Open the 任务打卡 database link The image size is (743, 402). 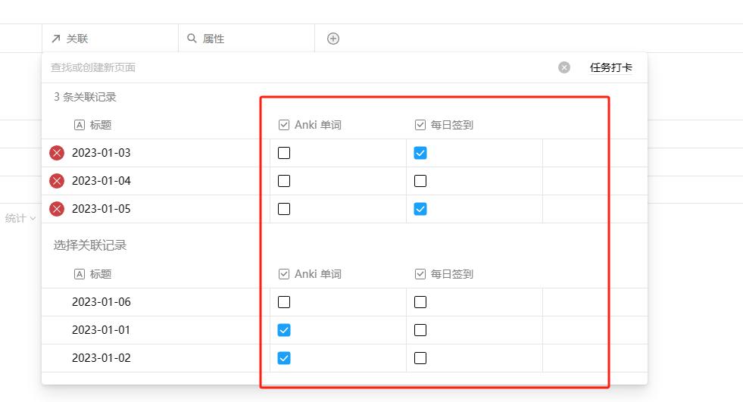click(x=610, y=67)
